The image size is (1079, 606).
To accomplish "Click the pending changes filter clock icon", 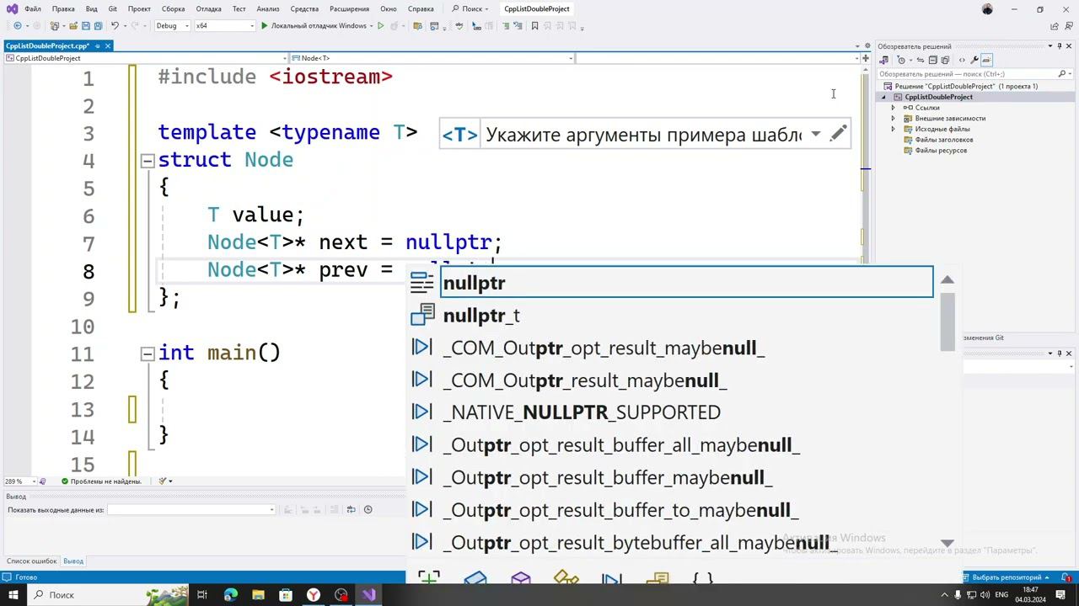I will (901, 60).
